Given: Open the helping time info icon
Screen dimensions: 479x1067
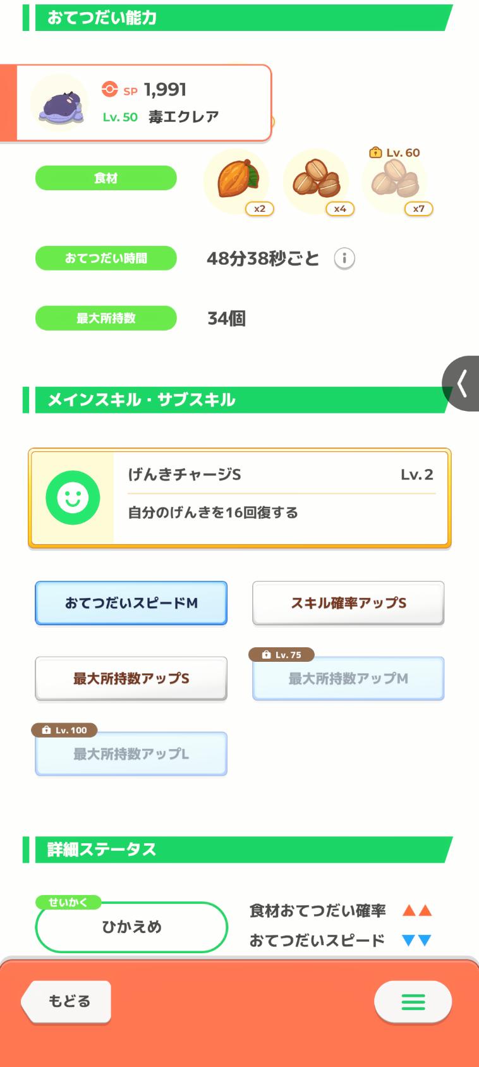Looking at the screenshot, I should click(344, 259).
